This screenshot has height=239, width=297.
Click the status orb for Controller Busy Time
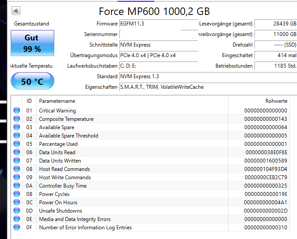(17, 185)
